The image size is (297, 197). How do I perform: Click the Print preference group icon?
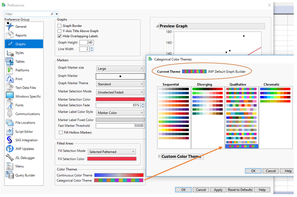(x=10, y=79)
